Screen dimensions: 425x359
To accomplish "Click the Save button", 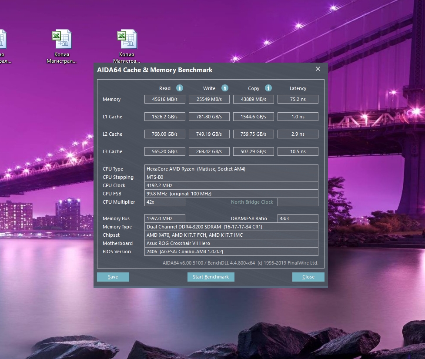I will (x=113, y=277).
